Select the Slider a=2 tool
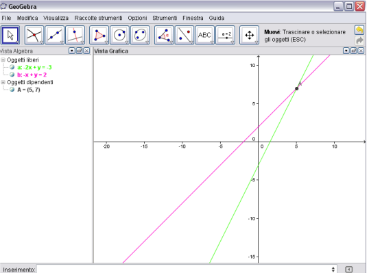Screen dimensions: 369x273 226,35
